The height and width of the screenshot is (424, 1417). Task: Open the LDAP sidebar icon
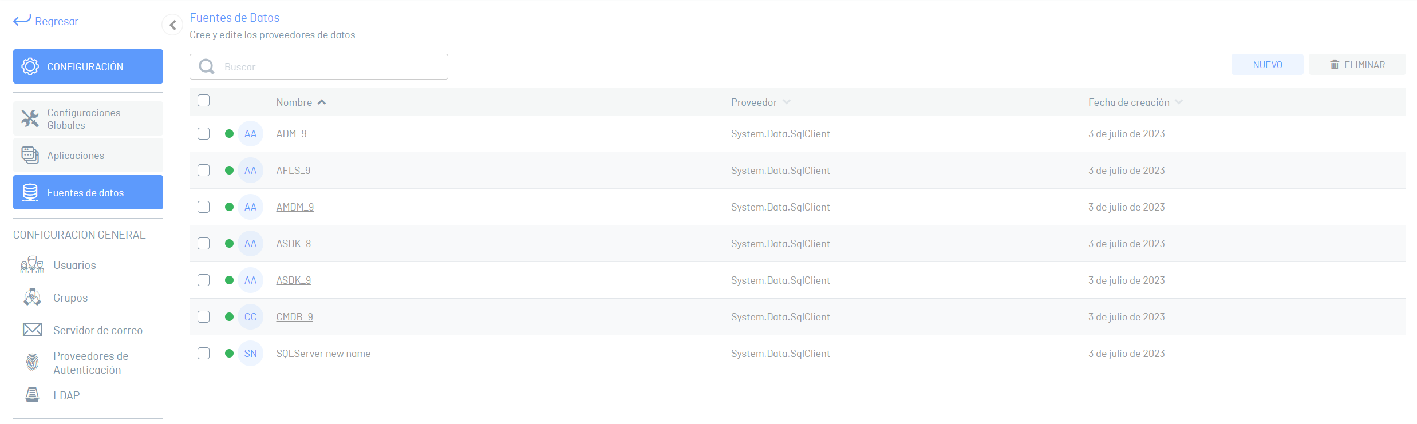(33, 395)
